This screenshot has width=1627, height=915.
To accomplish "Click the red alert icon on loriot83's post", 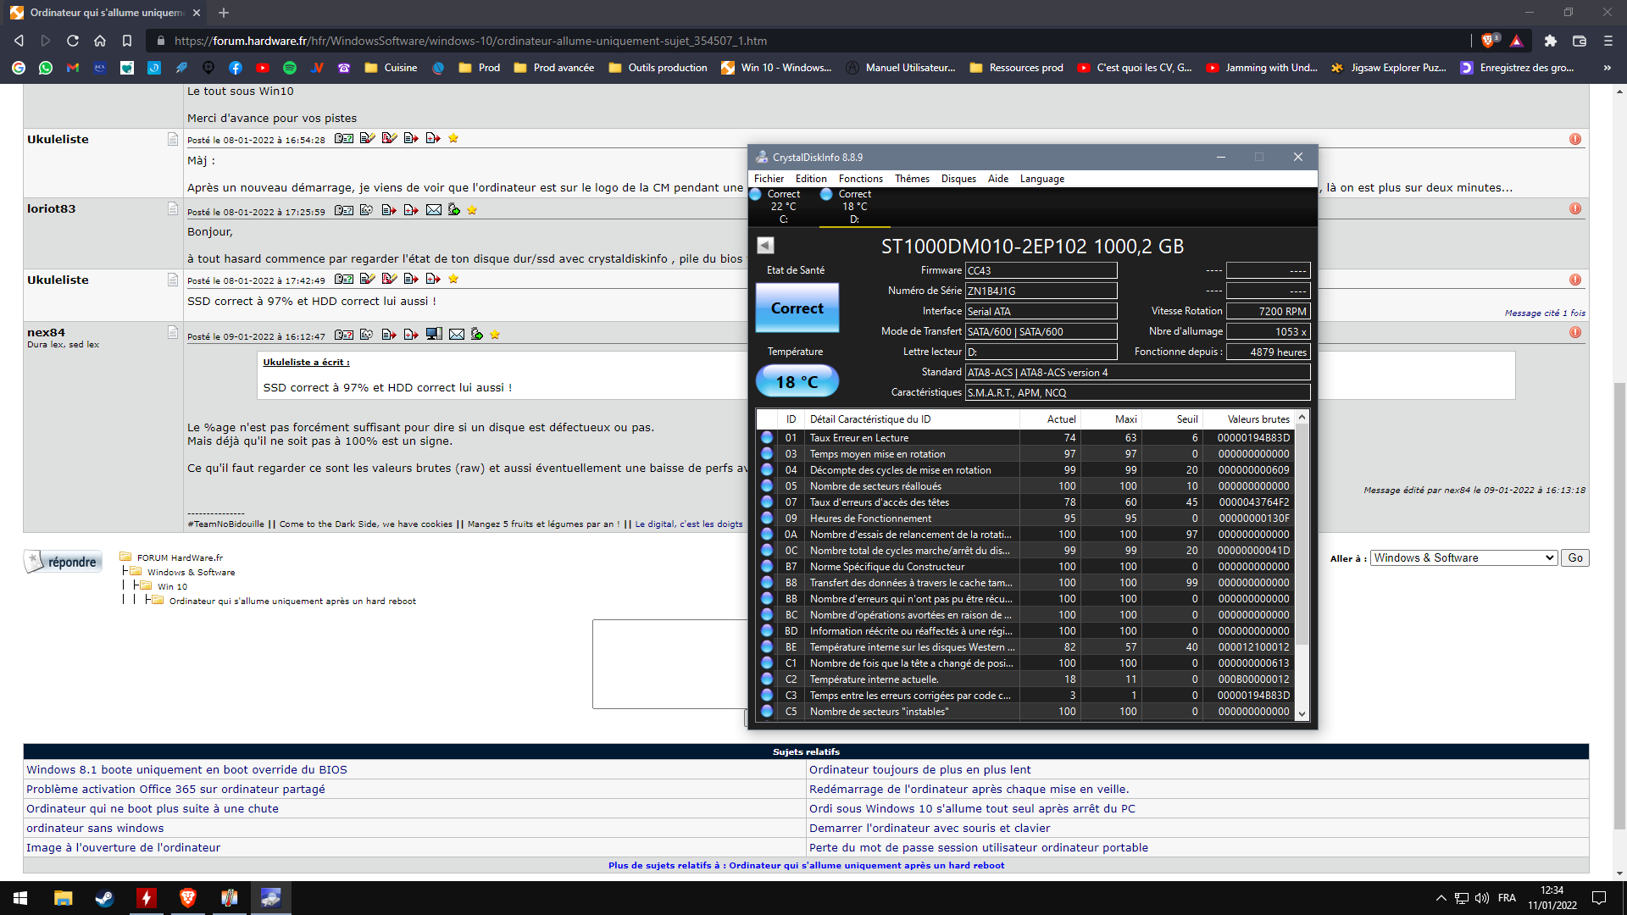I will pos(1575,209).
